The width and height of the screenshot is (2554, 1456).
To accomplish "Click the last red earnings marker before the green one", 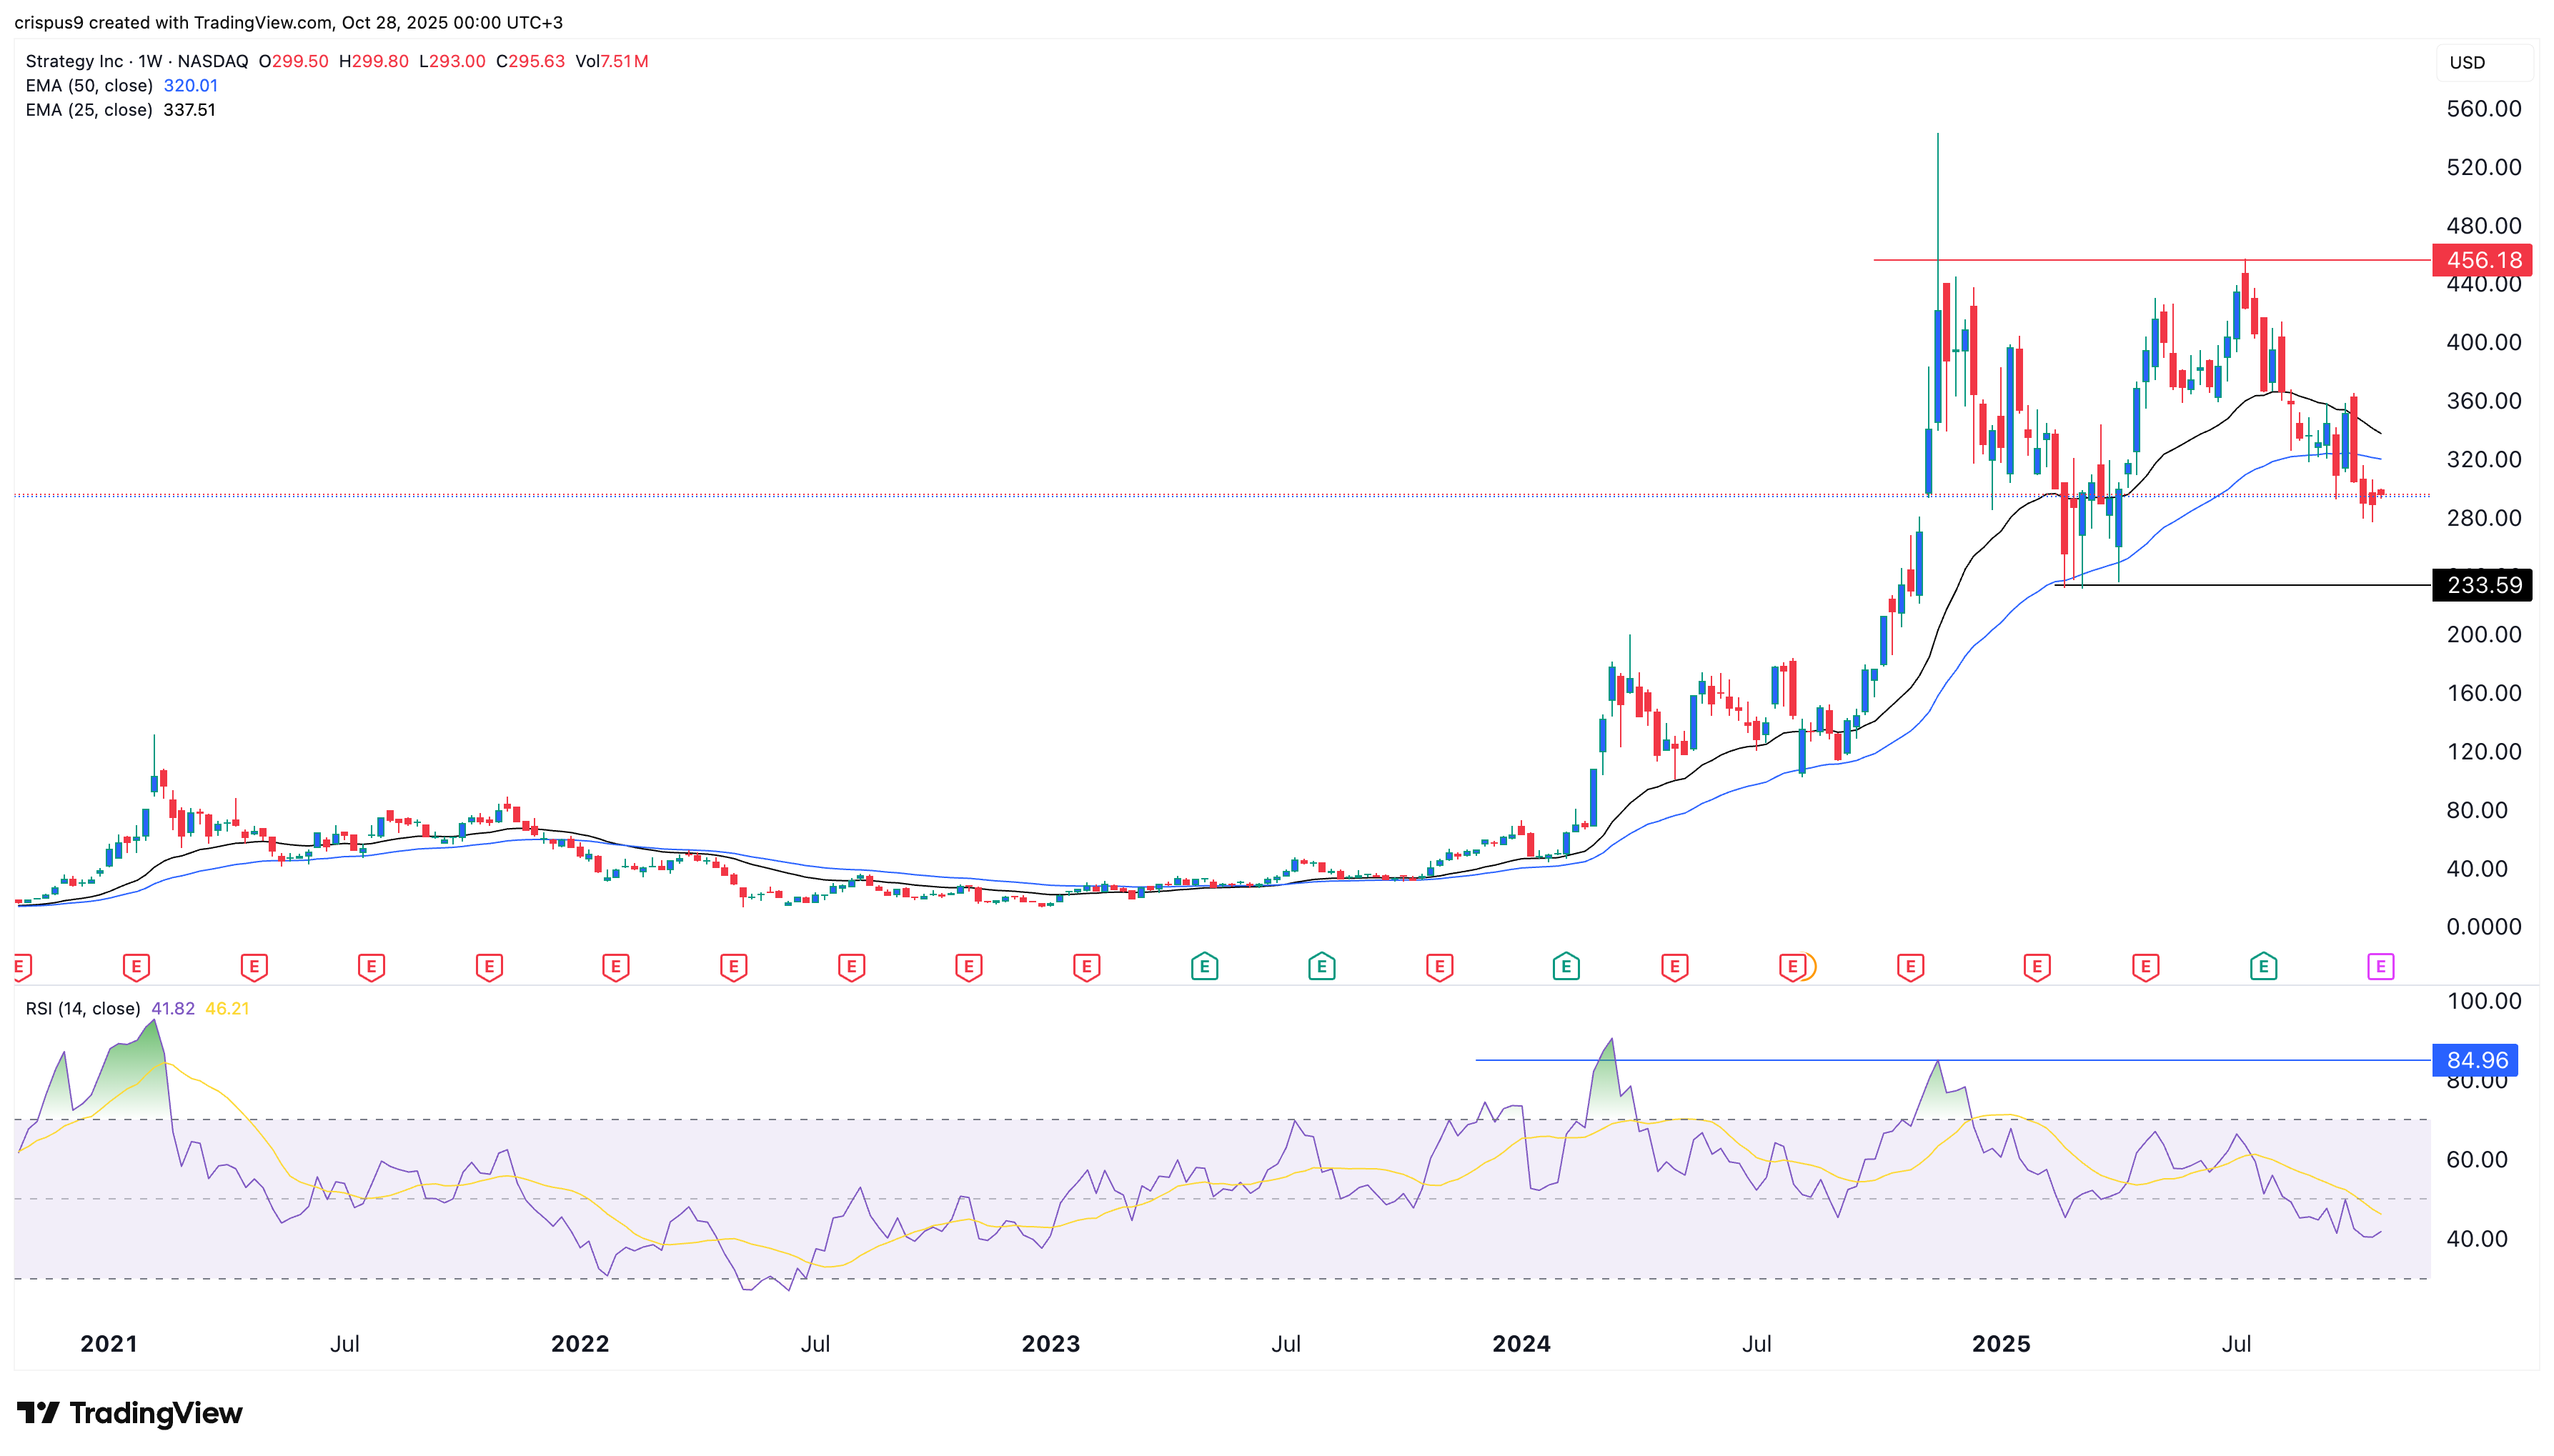I will (x=2145, y=966).
